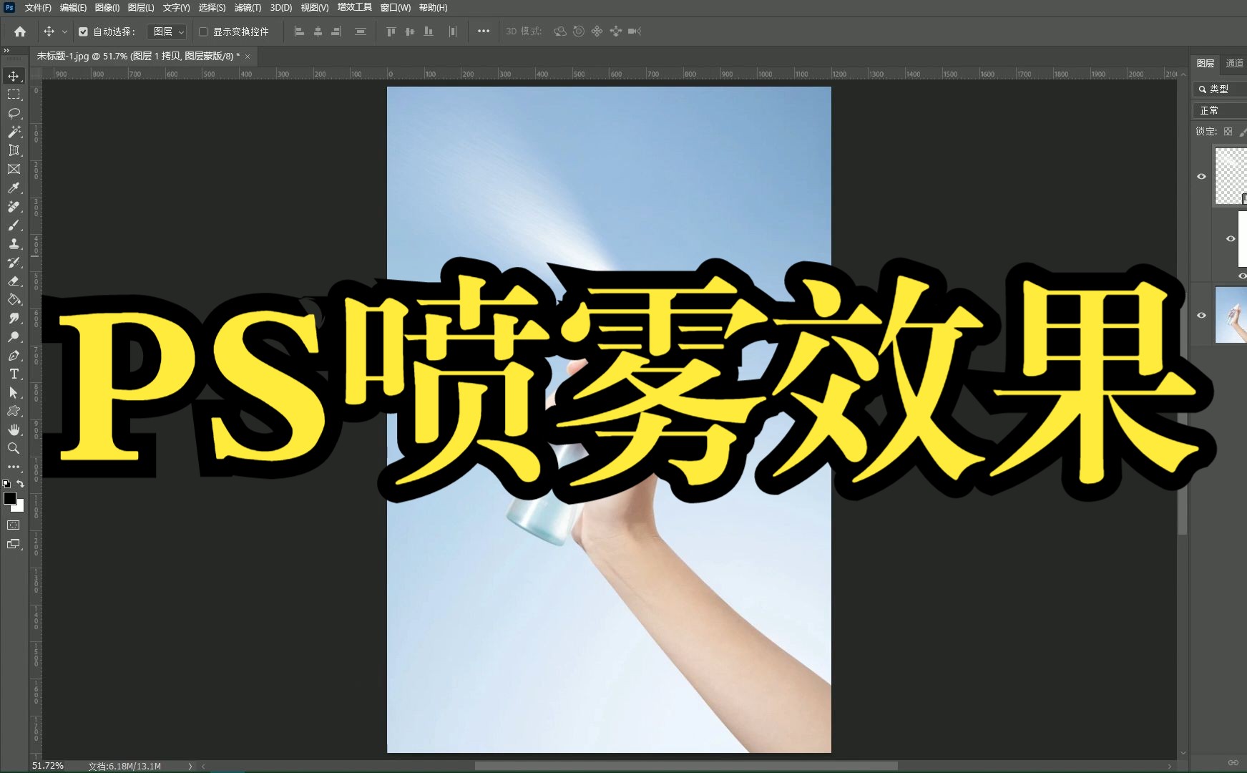
Task: Select the Zoom tool
Action: pyautogui.click(x=14, y=449)
